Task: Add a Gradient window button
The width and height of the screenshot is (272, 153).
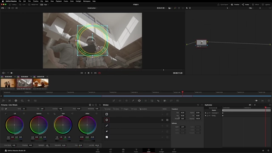Action: 143,109
